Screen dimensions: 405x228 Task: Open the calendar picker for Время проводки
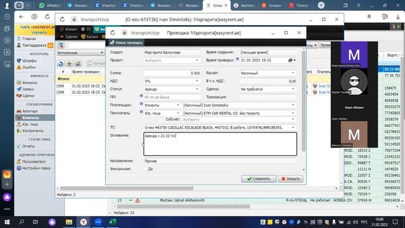pos(292,60)
